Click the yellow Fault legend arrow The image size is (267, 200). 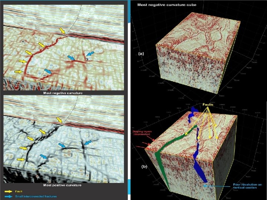click(9, 191)
